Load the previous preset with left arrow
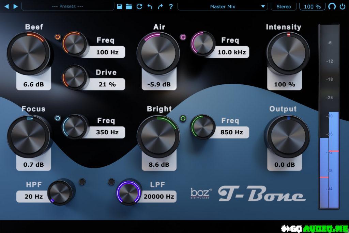Viewport: 349px width, 233px height. click(x=6, y=6)
